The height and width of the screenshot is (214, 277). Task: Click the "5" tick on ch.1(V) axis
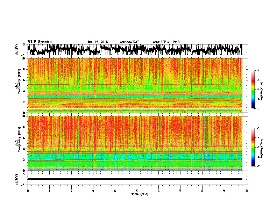24,44
